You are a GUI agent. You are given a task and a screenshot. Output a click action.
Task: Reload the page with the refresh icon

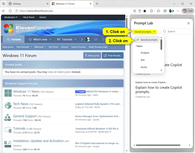[10, 11]
